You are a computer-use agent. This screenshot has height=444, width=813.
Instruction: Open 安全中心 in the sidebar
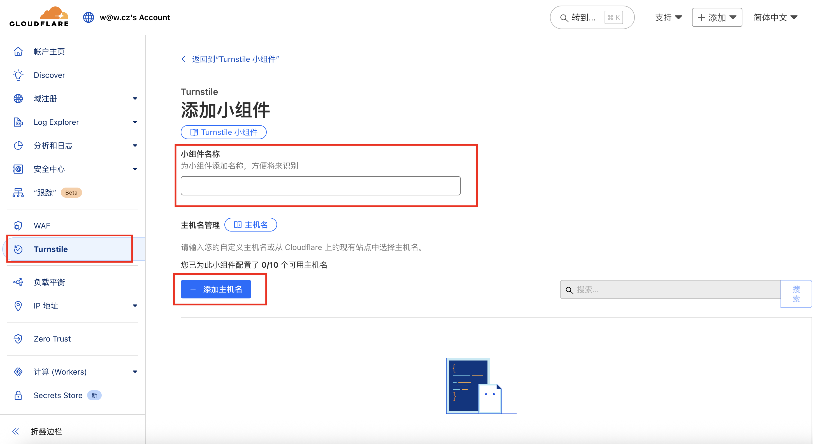49,169
